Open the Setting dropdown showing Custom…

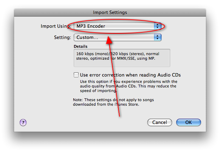(117, 37)
